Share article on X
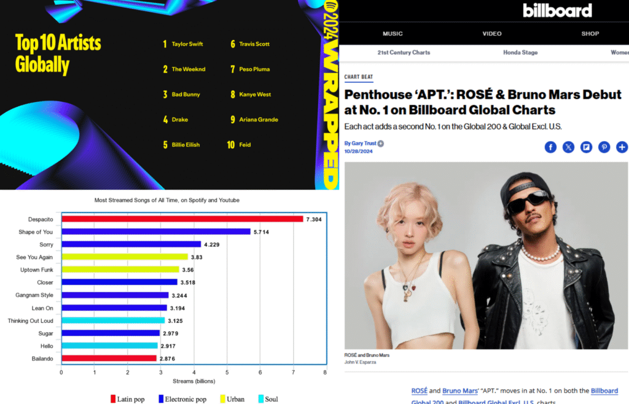 point(568,147)
